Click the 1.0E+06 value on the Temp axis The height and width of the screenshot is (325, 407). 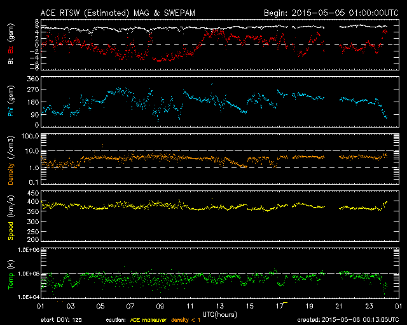pyautogui.click(x=27, y=250)
